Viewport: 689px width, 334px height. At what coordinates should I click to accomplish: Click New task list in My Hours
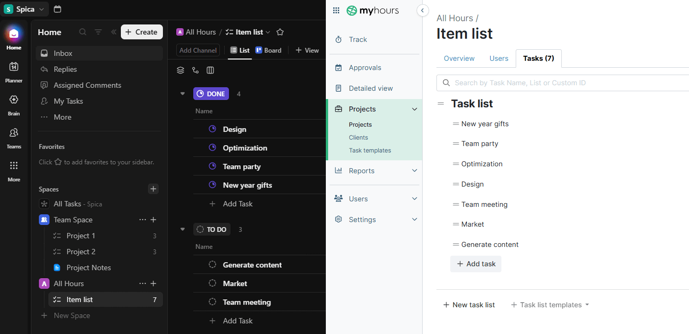tap(469, 305)
